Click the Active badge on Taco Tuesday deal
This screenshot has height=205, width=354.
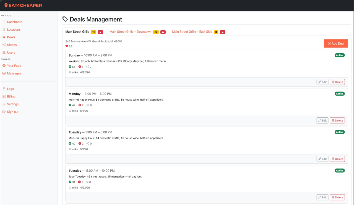click(340, 170)
